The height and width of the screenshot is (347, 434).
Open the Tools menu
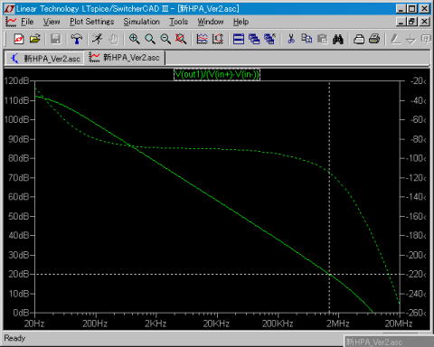[178, 22]
